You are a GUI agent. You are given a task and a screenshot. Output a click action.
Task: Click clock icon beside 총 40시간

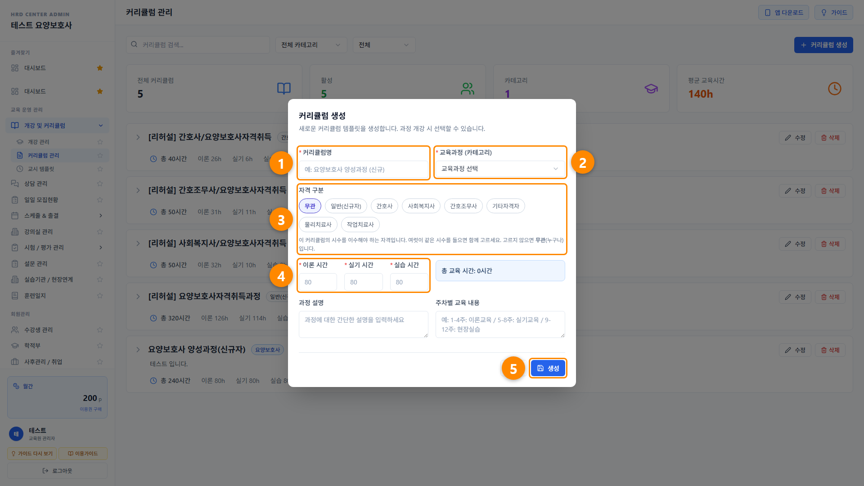[x=153, y=159]
